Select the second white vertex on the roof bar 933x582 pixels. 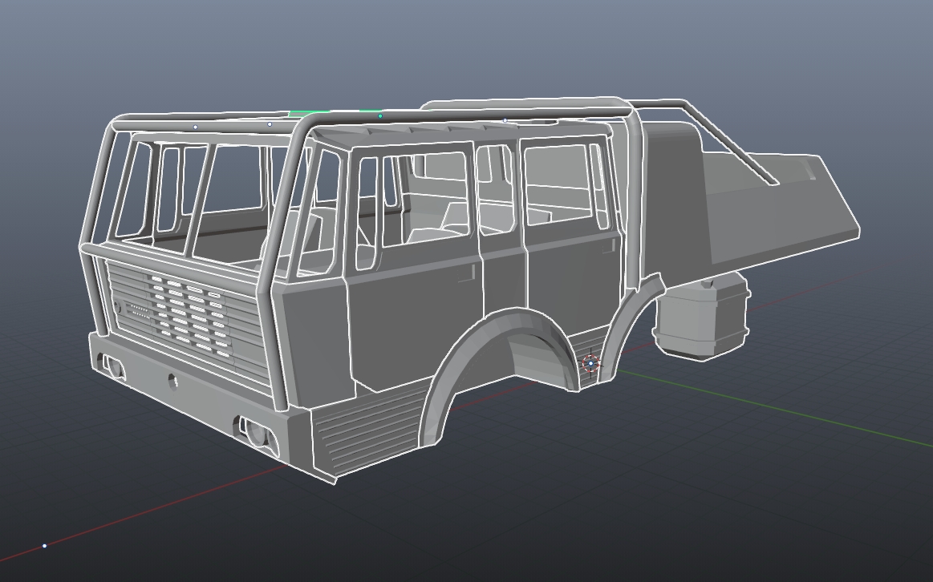coord(270,126)
